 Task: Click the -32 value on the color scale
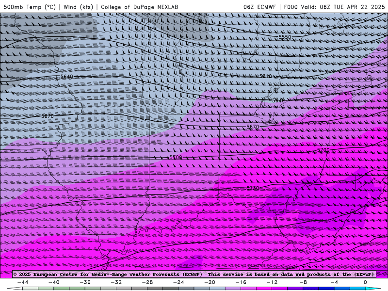116,282
